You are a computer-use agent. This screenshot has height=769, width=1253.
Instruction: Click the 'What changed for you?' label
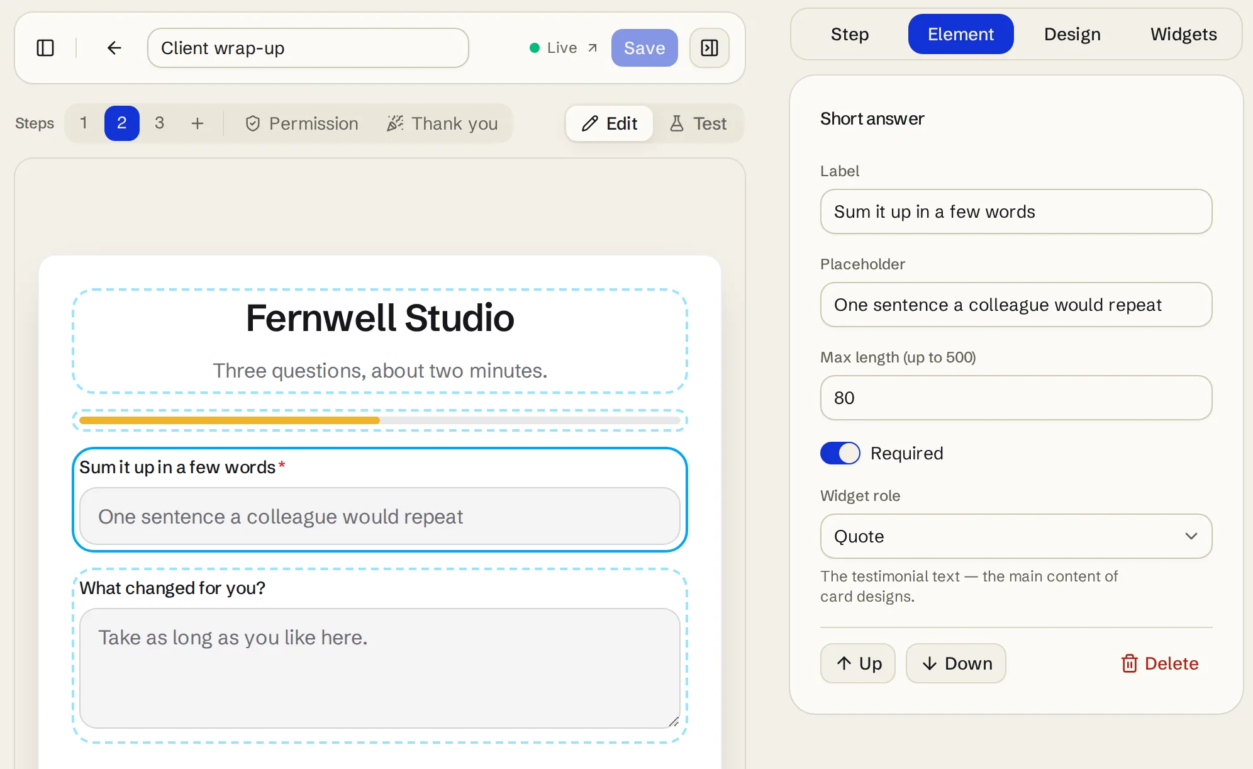click(x=172, y=588)
